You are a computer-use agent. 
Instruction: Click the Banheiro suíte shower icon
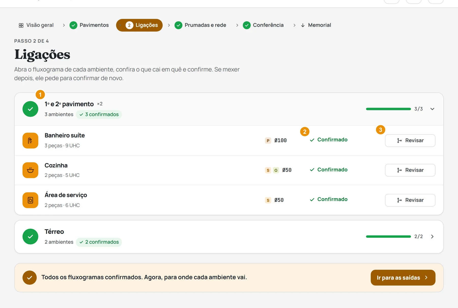pos(30,141)
